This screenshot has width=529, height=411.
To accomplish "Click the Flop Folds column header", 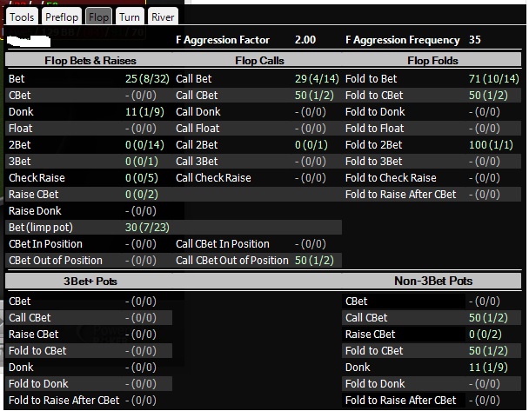I will [432, 61].
